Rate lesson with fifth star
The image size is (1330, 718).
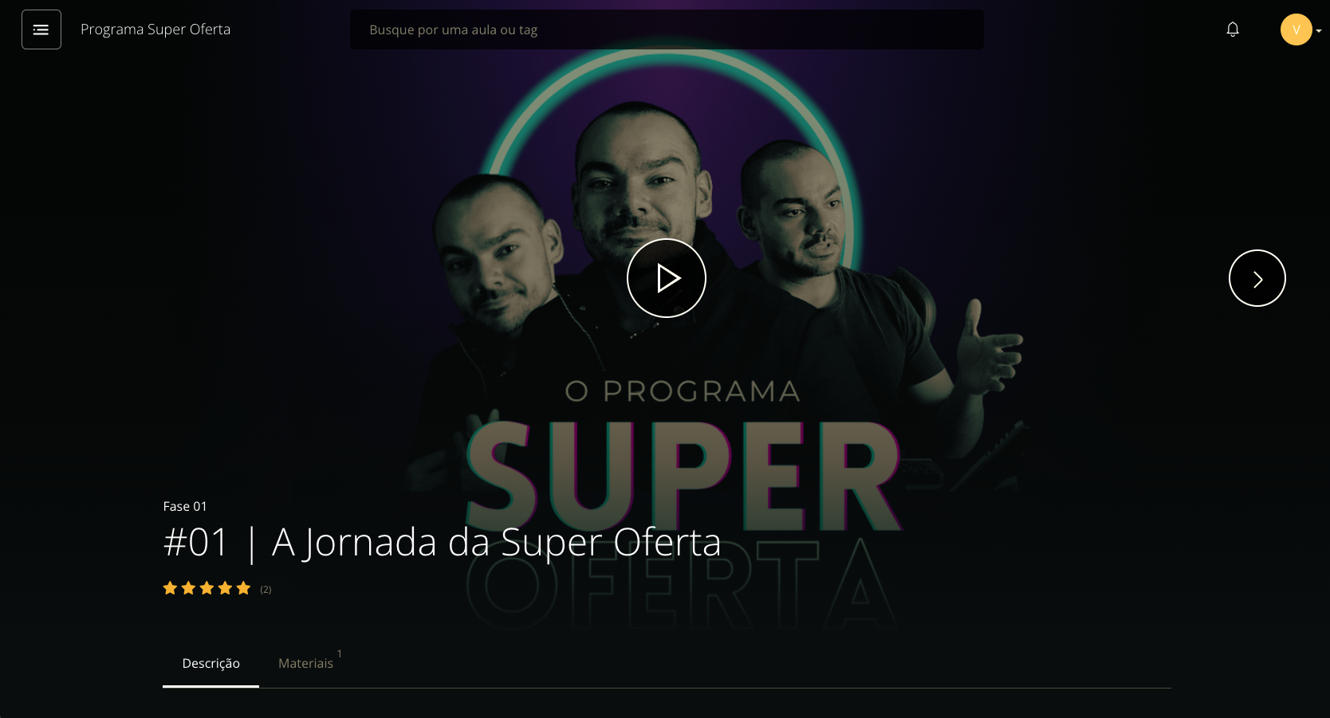point(243,588)
